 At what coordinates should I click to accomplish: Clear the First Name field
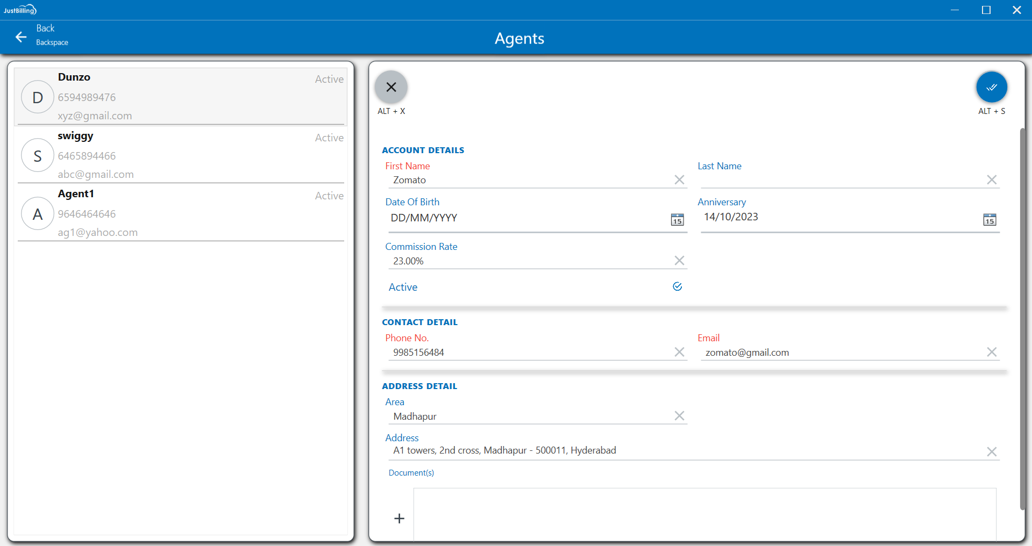click(679, 180)
